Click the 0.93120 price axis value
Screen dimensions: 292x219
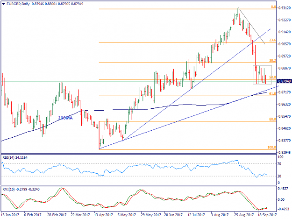pos(285,8)
